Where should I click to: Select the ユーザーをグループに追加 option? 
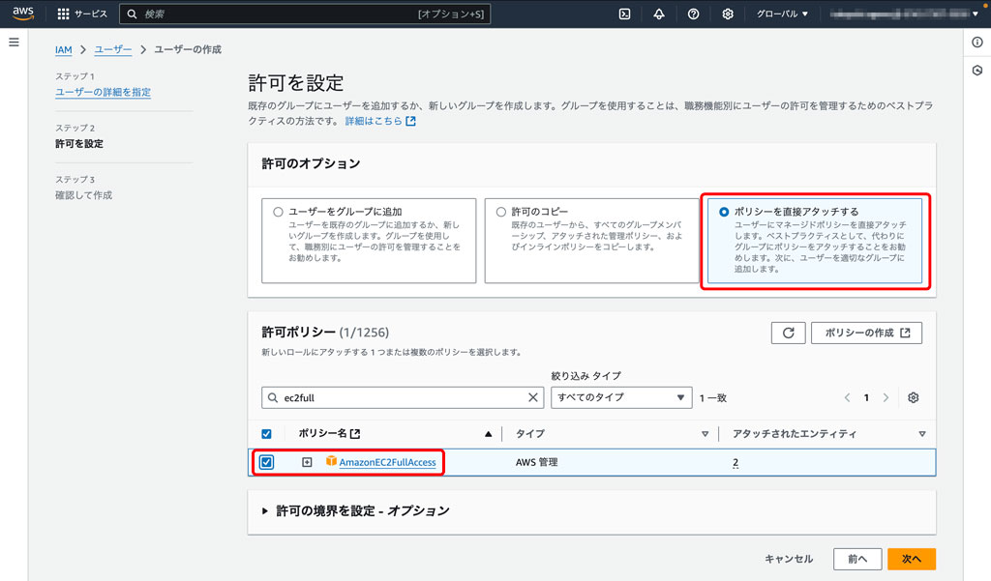pyautogui.click(x=279, y=211)
